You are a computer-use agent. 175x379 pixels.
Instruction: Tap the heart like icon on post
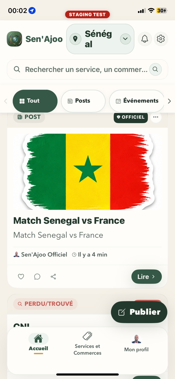click(x=21, y=277)
